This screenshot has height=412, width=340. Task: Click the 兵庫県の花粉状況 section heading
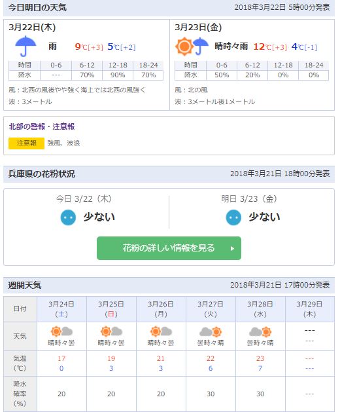[x=41, y=174]
